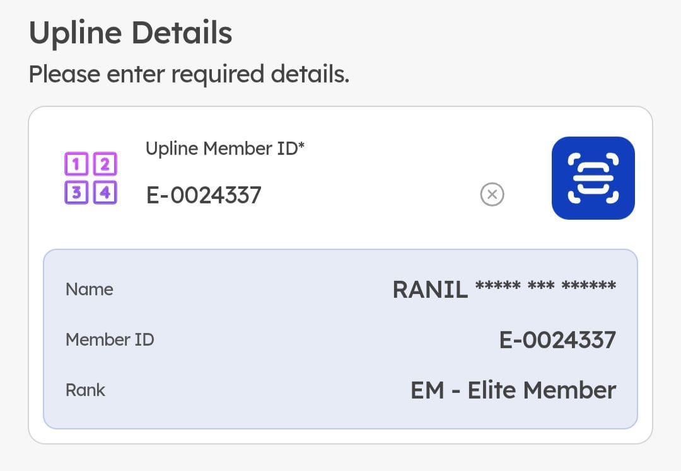The height and width of the screenshot is (471, 681).
Task: Clear the Upline Member ID field
Action: point(492,195)
